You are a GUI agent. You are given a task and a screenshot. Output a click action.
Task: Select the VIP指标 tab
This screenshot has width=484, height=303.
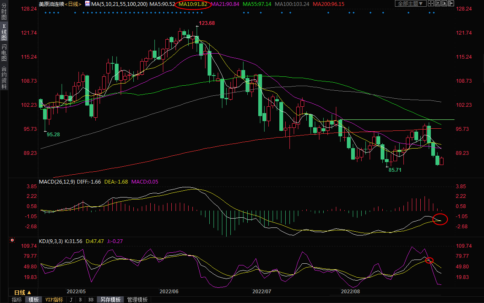point(54,300)
